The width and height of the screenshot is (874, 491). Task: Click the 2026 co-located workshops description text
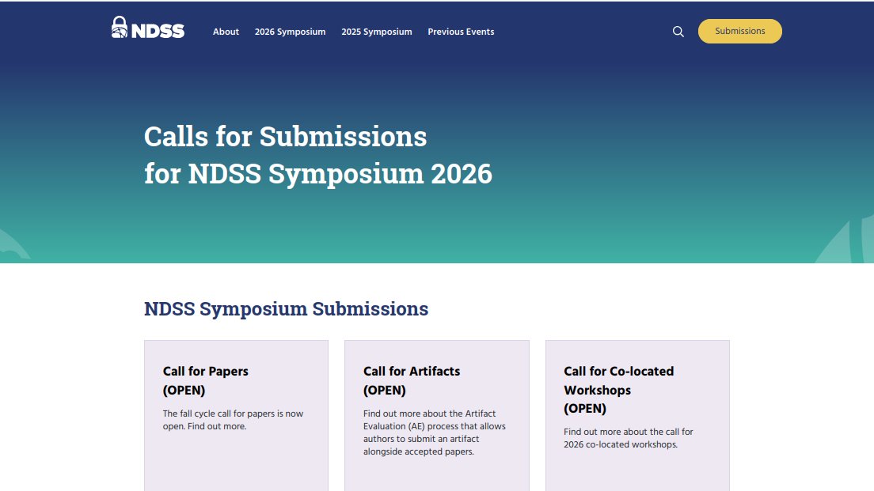[628, 438]
